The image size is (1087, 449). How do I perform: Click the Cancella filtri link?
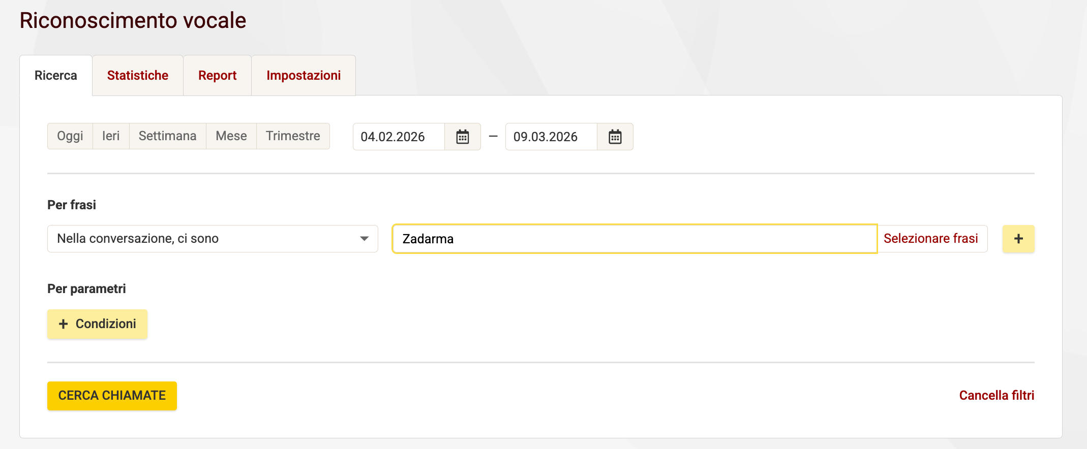(997, 395)
